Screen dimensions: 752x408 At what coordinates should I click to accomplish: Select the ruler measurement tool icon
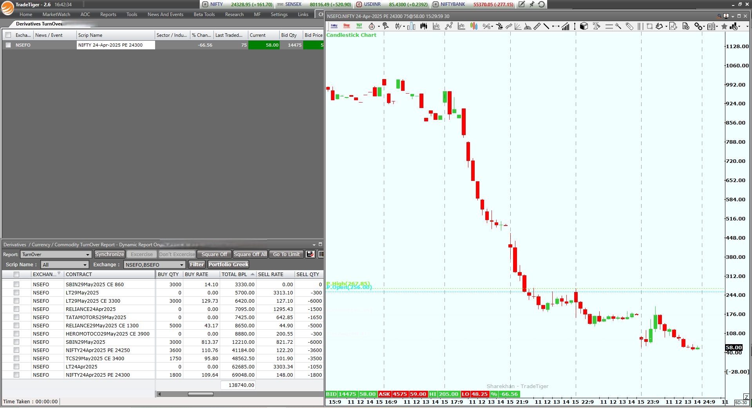(537, 26)
